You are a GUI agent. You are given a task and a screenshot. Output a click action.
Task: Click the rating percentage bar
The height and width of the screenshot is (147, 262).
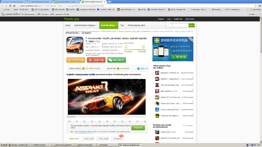click(135, 50)
